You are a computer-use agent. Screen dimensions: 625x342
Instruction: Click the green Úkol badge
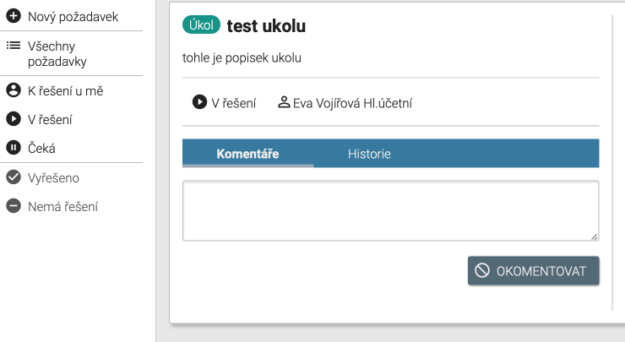(201, 26)
